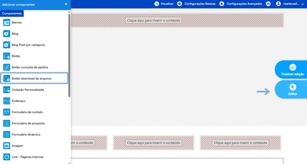Screen dimensions: 307x164
Task: Click the Botão component icon
Action: coord(7,56)
